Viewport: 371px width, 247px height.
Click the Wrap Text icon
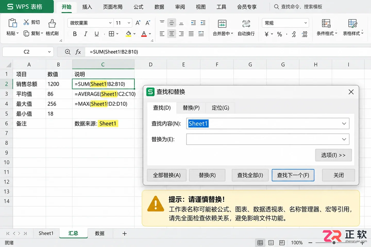coord(246,24)
